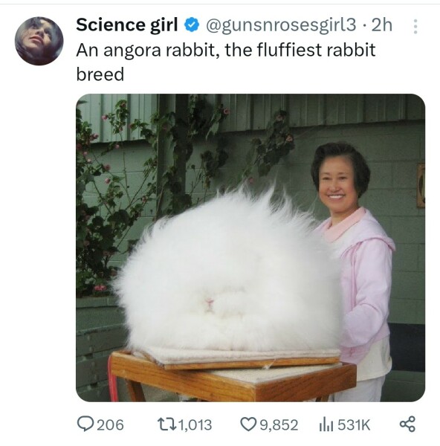Open the three-dot more options menu
Image resolution: width=440 pixels, height=446 pixels.
tap(415, 27)
